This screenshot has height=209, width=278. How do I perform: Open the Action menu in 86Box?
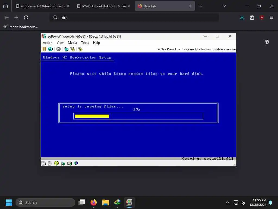tap(48, 43)
